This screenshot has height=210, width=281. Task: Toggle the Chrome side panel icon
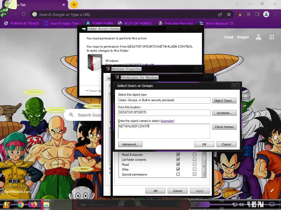[x=257, y=14]
